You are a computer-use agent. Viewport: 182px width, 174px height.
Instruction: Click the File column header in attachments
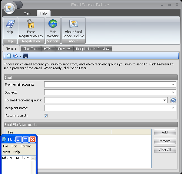[58, 132]
